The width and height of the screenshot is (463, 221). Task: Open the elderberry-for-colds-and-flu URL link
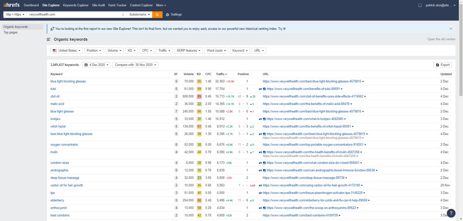(314, 201)
